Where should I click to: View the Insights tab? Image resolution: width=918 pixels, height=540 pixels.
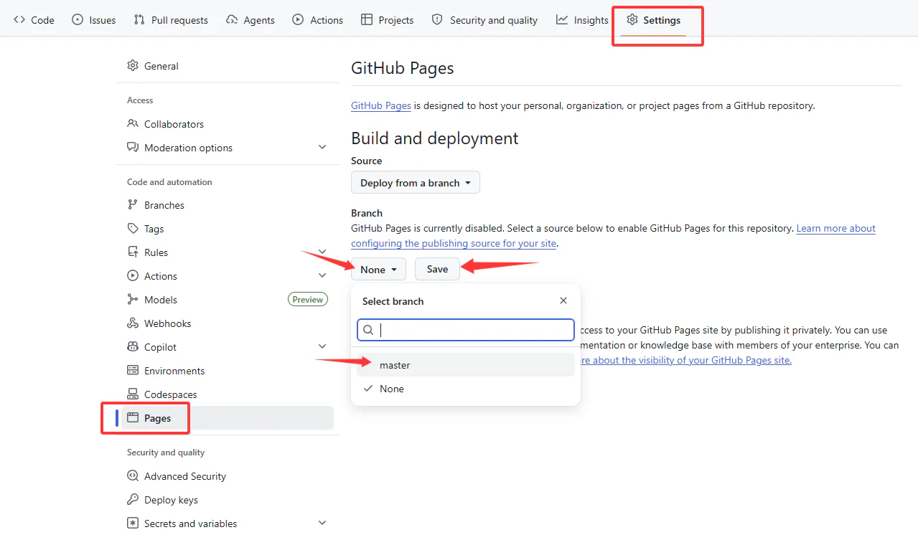point(582,20)
